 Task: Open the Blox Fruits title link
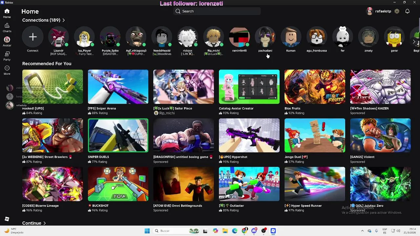tap(292, 108)
